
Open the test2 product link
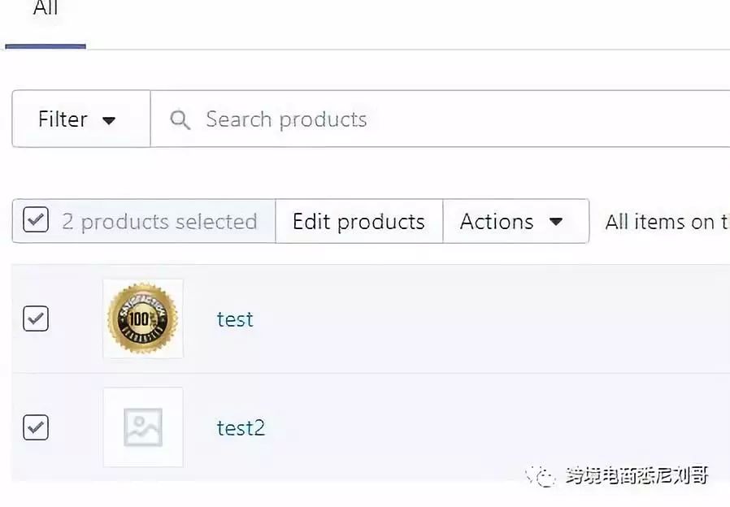click(241, 428)
